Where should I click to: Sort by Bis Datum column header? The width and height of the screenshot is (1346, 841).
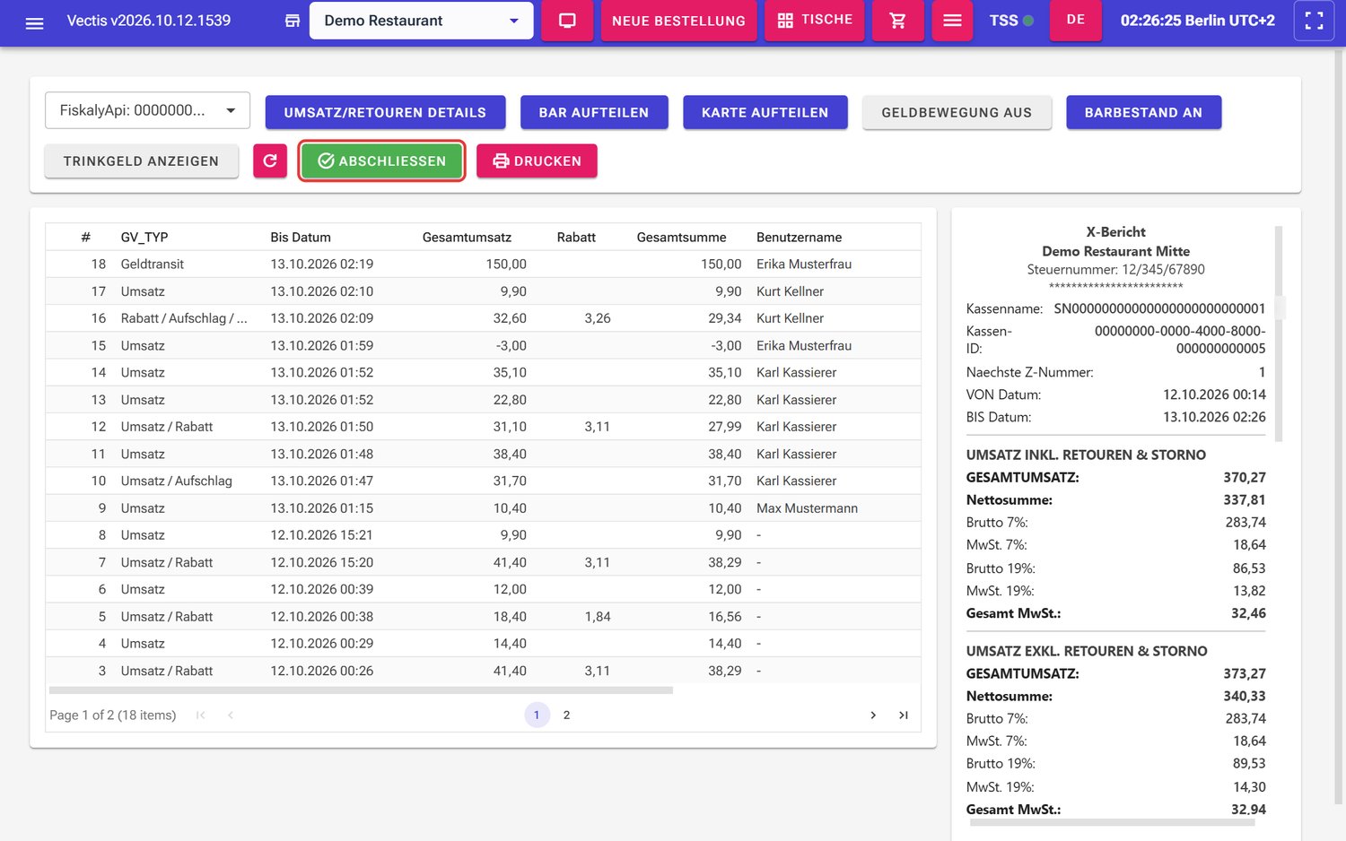click(x=301, y=238)
